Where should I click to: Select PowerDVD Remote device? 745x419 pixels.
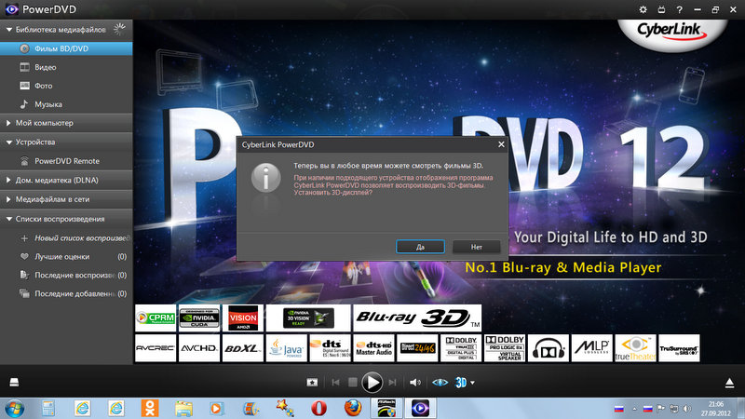[x=66, y=161]
